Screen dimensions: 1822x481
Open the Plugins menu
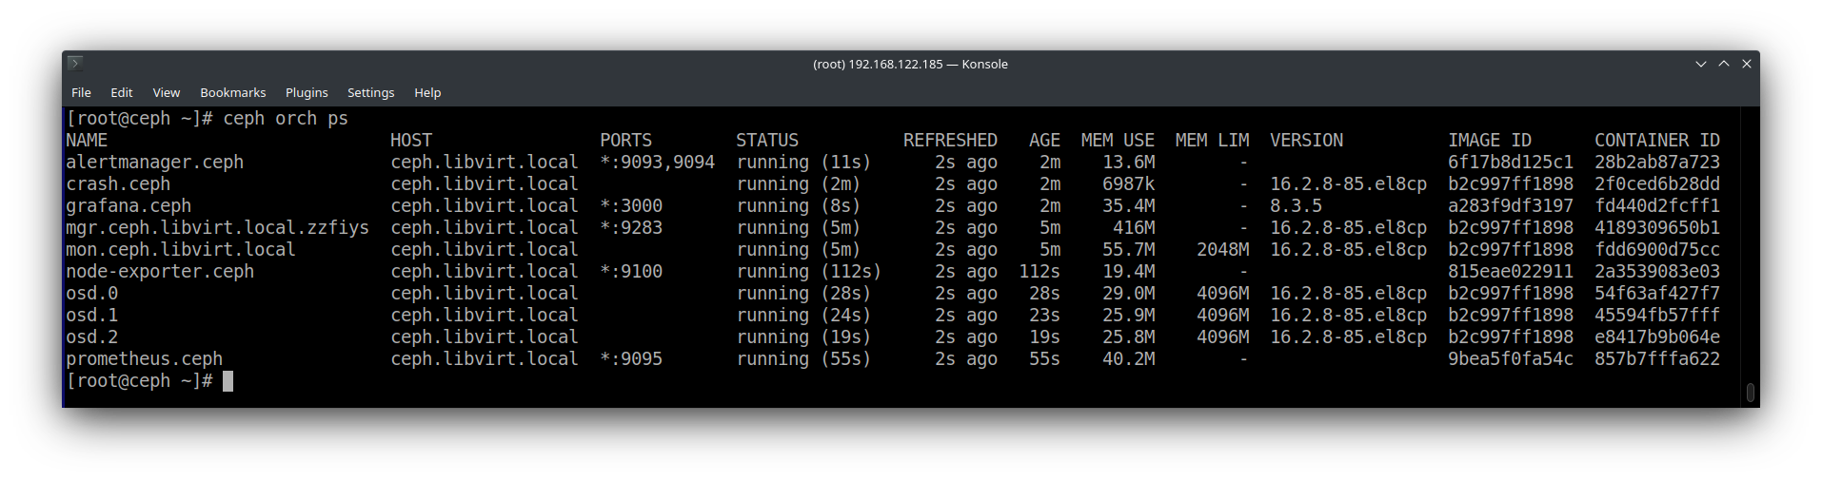click(307, 92)
